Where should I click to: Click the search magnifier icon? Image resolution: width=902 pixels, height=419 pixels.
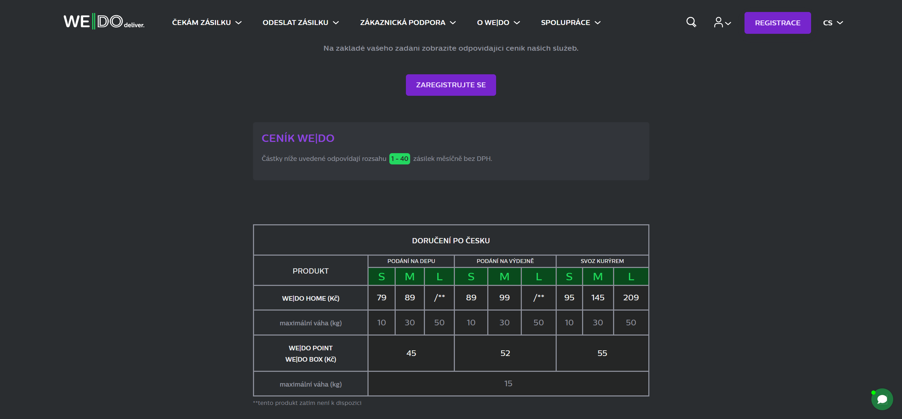click(691, 23)
